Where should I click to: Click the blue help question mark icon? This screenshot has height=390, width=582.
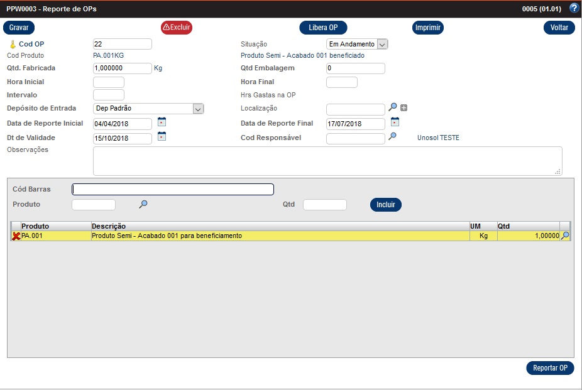[x=573, y=9]
